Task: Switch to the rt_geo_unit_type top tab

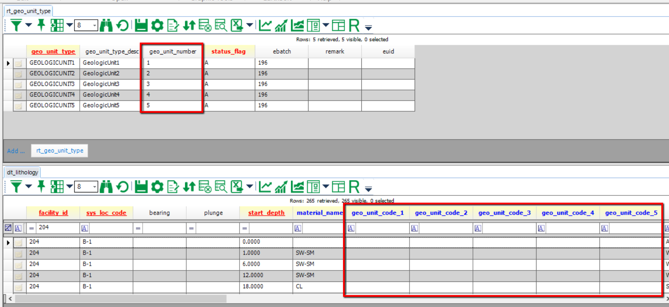Action: coord(29,11)
